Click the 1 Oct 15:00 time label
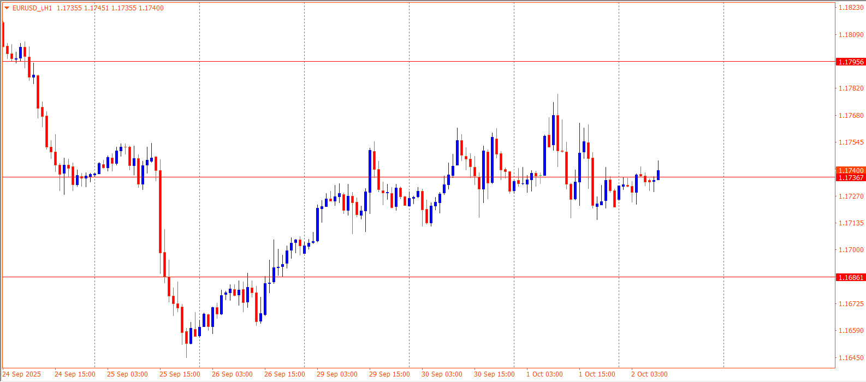This screenshot has width=866, height=382. [x=597, y=374]
